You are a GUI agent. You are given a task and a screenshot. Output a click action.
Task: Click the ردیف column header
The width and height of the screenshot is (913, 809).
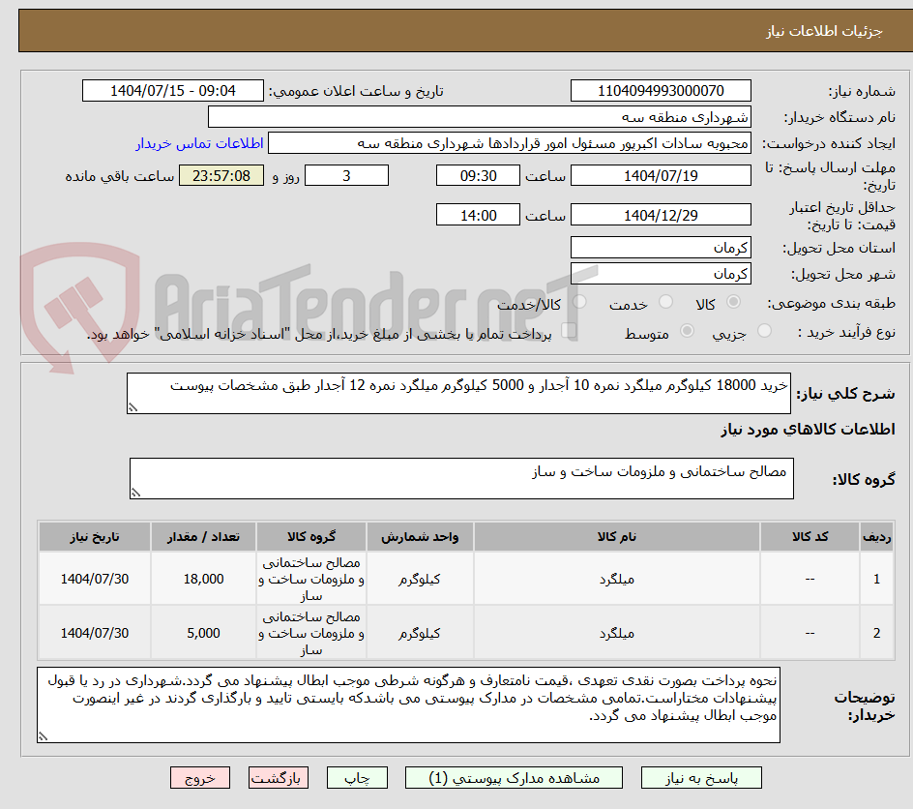point(876,536)
